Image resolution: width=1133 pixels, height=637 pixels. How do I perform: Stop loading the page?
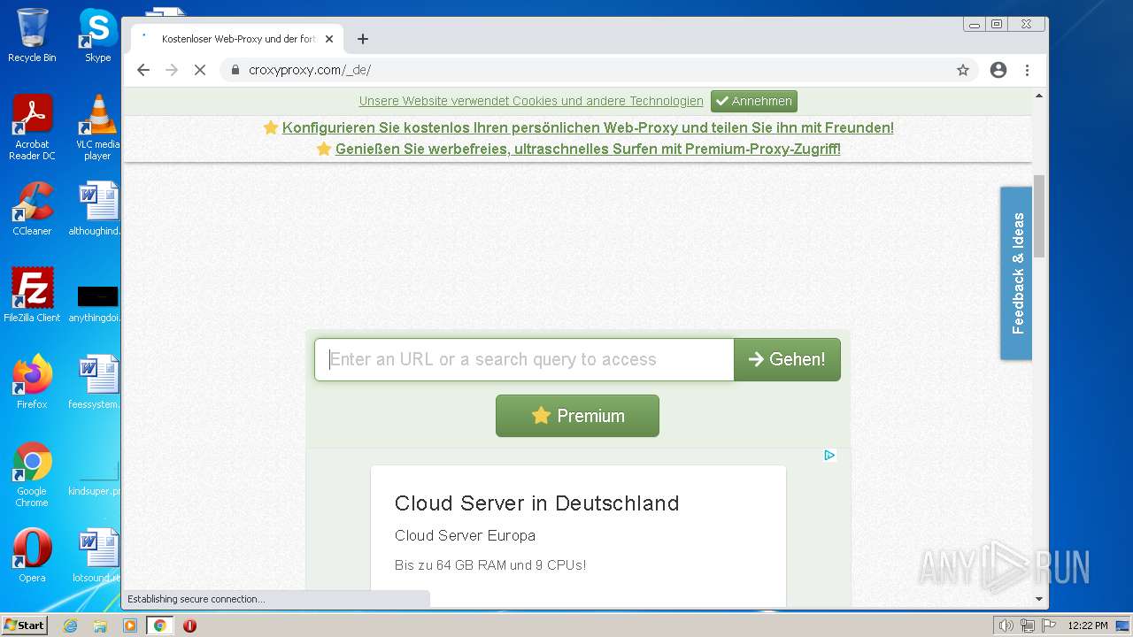[200, 70]
